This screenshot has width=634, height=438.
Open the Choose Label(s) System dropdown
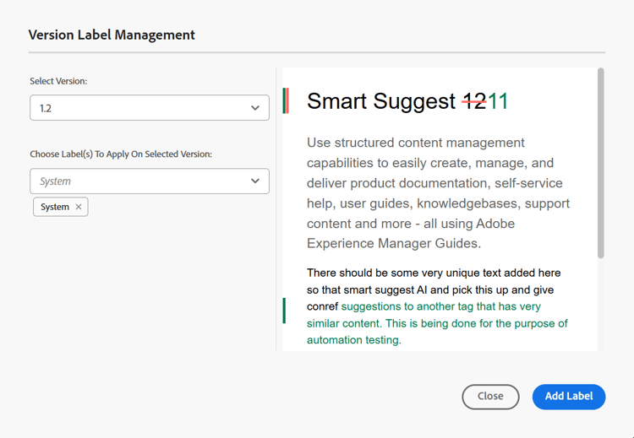149,181
